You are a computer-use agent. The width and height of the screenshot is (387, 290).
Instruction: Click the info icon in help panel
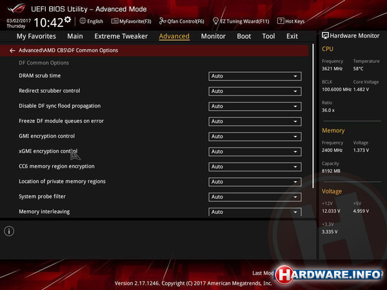[9, 231]
